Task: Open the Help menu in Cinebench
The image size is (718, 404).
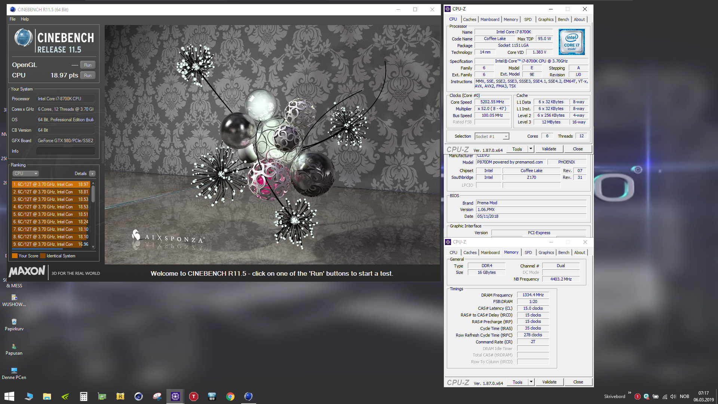Action: (x=25, y=19)
